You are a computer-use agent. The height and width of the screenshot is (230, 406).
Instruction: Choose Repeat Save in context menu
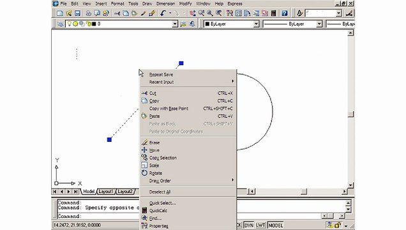(188, 75)
